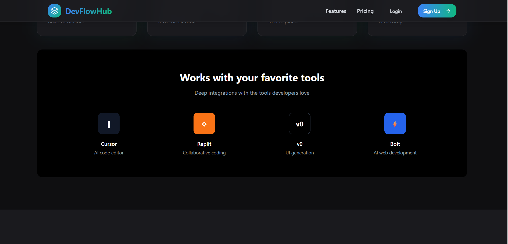Click the Sign Up button

coord(437,11)
